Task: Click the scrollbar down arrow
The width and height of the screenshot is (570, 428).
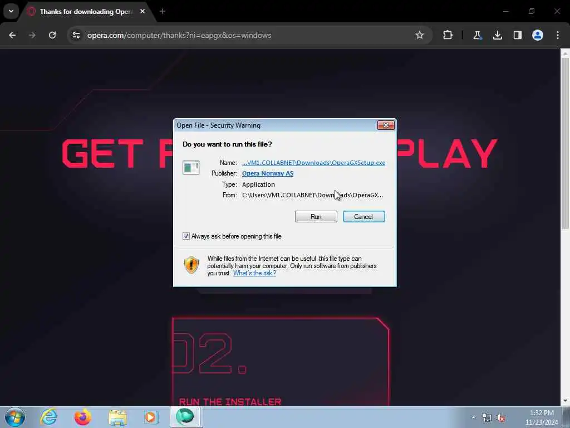Action: pos(565,401)
